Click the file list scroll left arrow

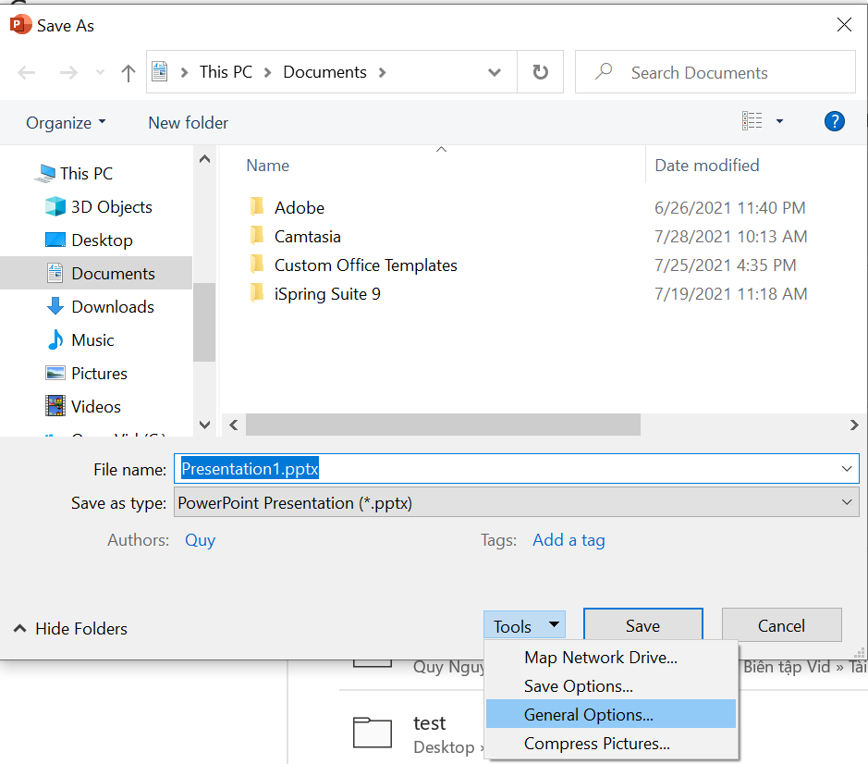(234, 425)
